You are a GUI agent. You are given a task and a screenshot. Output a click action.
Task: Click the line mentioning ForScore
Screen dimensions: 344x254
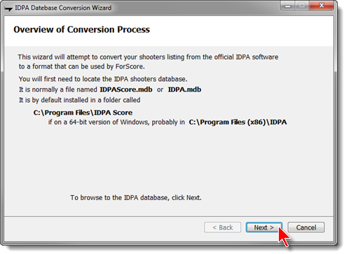(82, 66)
